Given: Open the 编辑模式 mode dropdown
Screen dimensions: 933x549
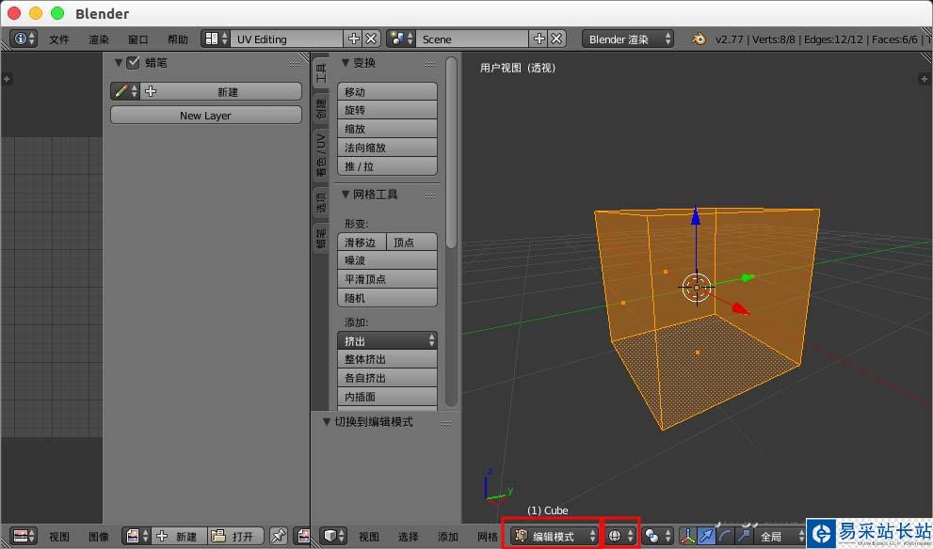Looking at the screenshot, I should click(x=554, y=536).
